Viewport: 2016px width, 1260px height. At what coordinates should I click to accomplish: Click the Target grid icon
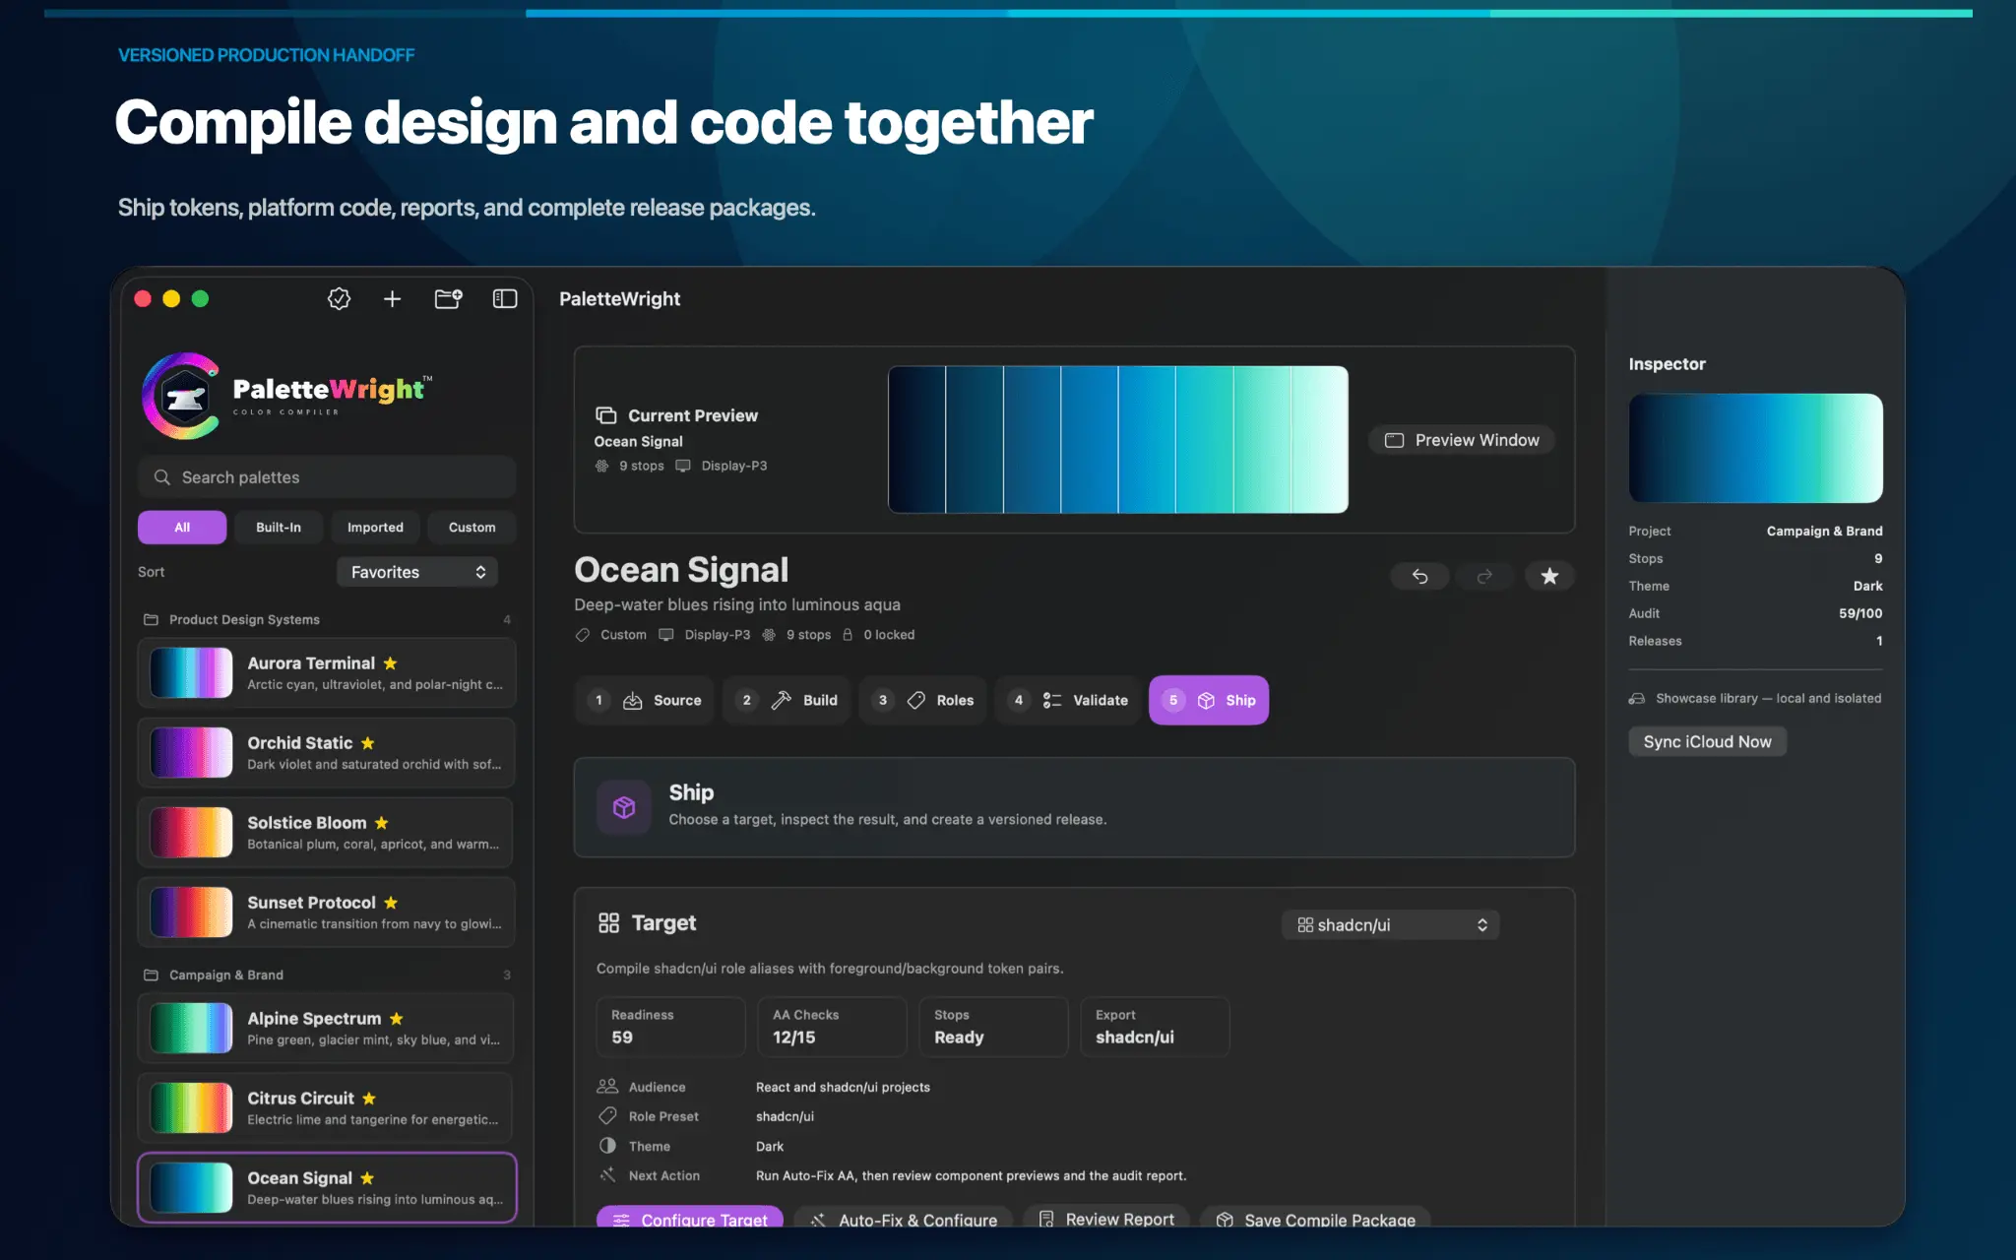click(x=608, y=922)
